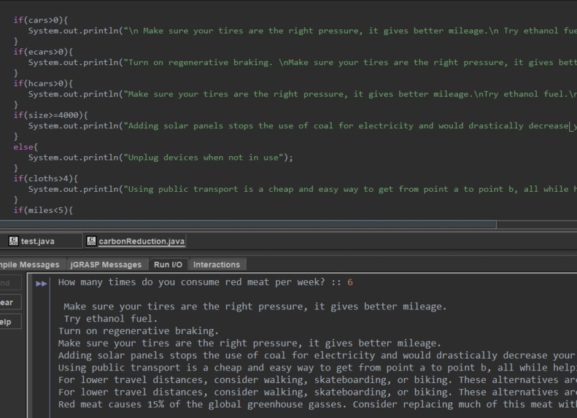
Task: Click the 'if(miles<5){' code line
Action: click(43, 210)
